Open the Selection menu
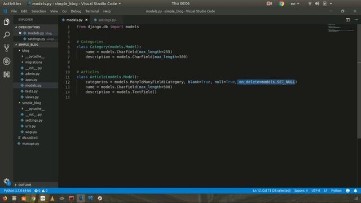Viewport: 361px width, 203px height. (x=39, y=11)
